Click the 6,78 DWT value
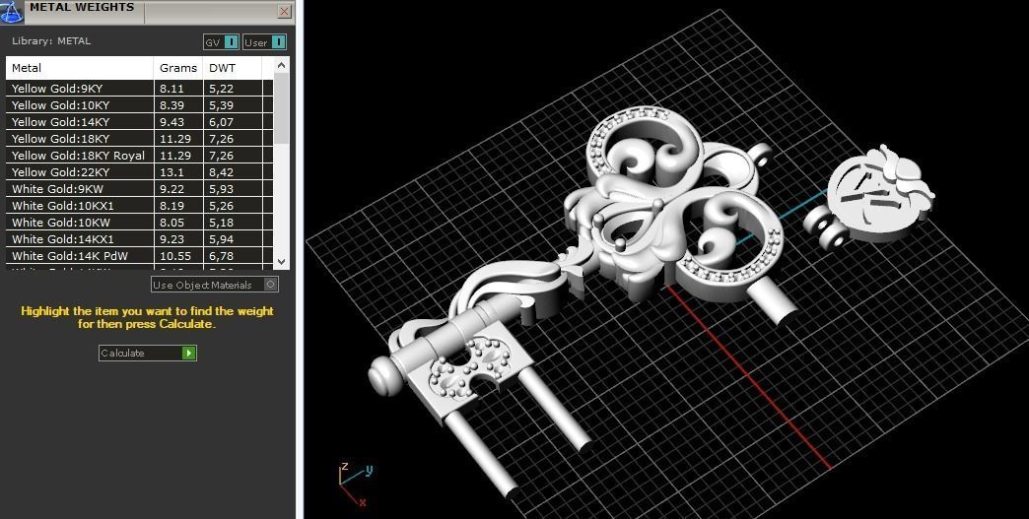 point(221,256)
